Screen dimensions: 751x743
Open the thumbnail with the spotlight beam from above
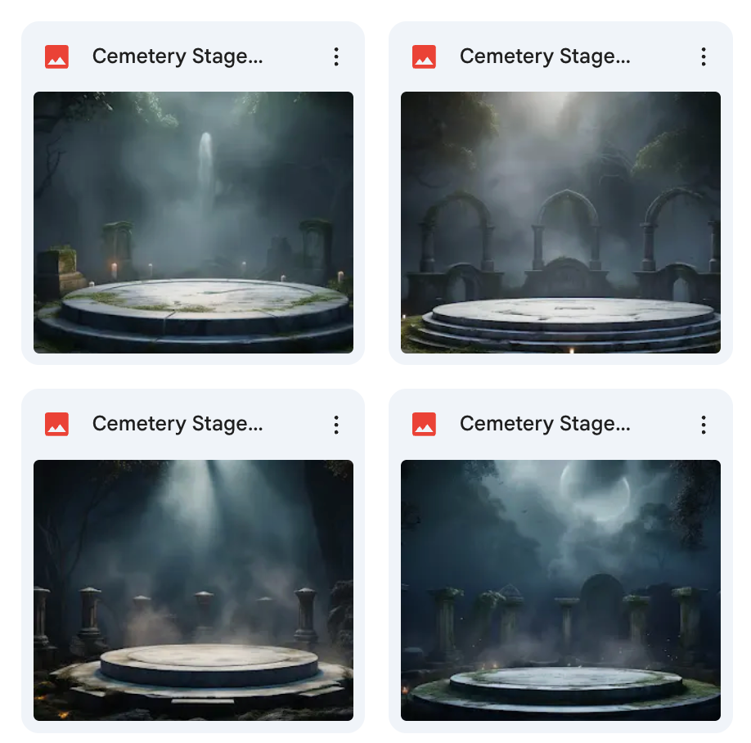click(x=193, y=589)
